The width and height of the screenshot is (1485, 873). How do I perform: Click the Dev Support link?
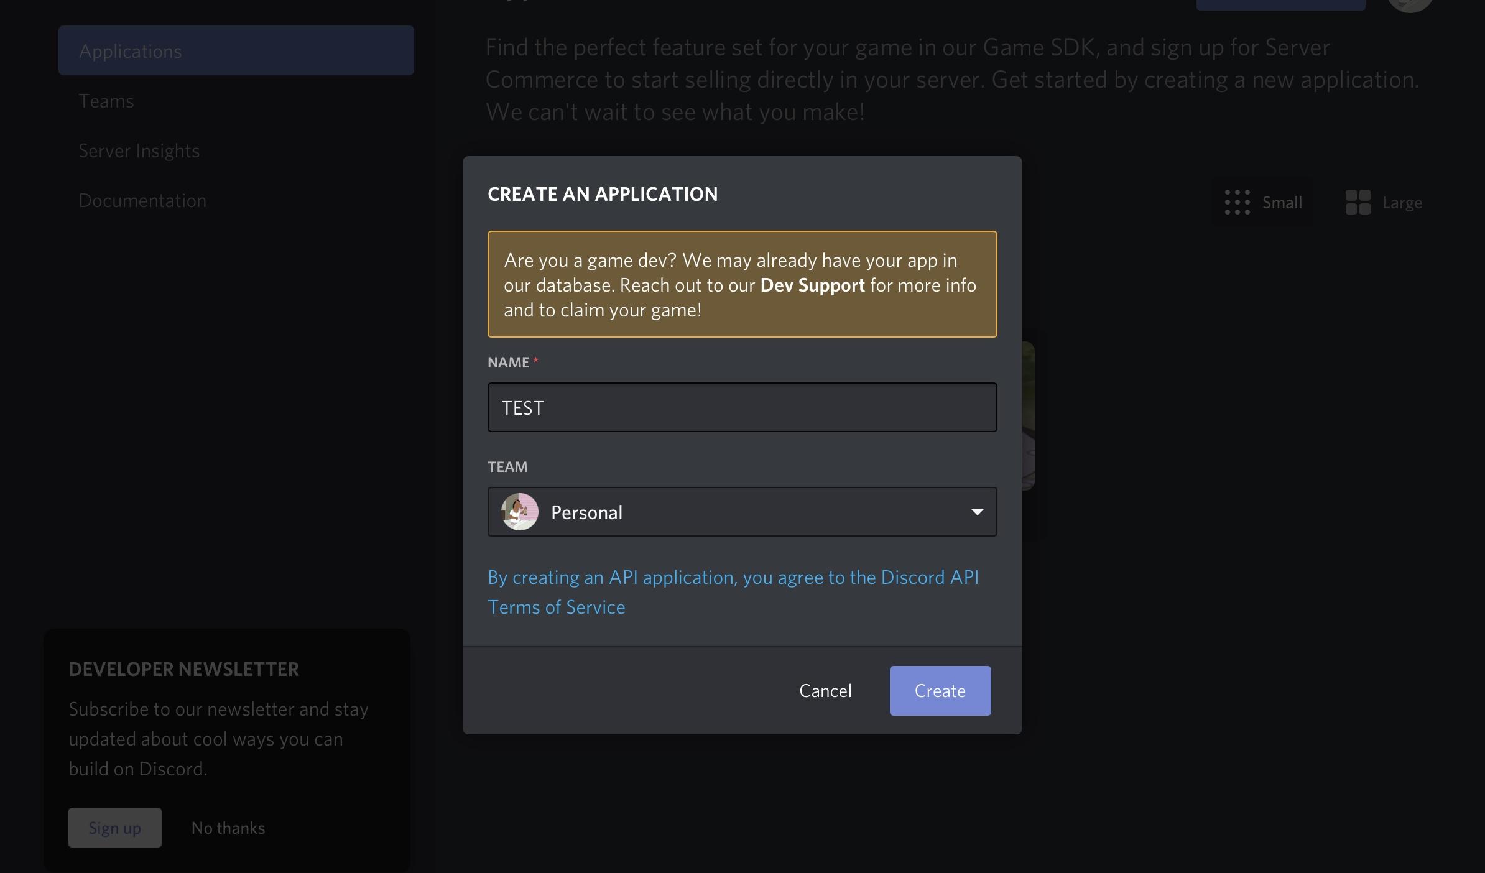[x=812, y=285]
